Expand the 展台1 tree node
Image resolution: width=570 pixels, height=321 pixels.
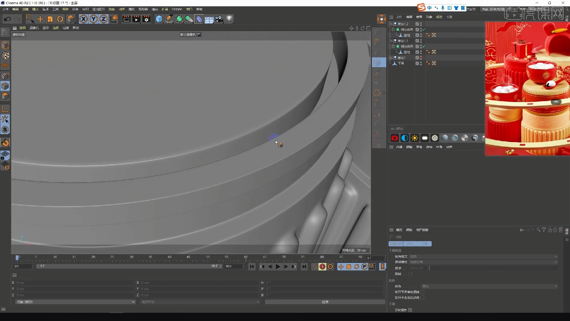391,58
